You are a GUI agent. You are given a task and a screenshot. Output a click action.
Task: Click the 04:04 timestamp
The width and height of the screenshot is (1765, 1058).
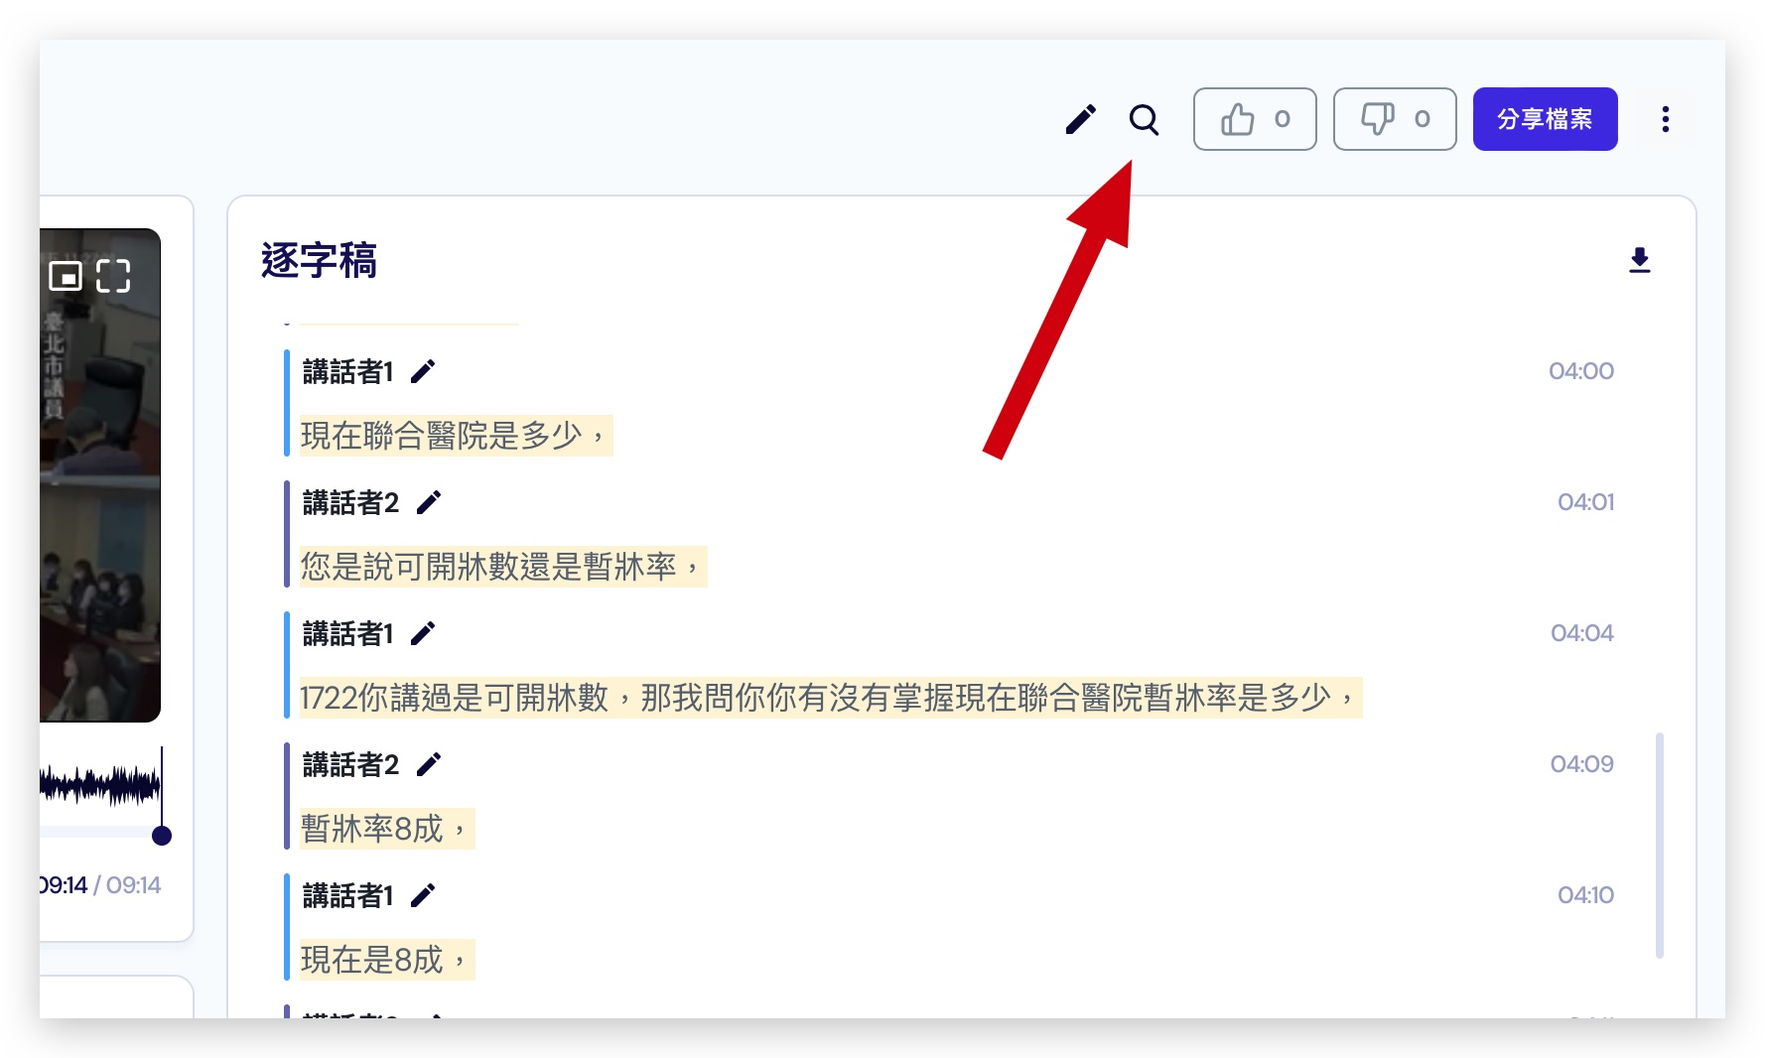click(x=1581, y=633)
